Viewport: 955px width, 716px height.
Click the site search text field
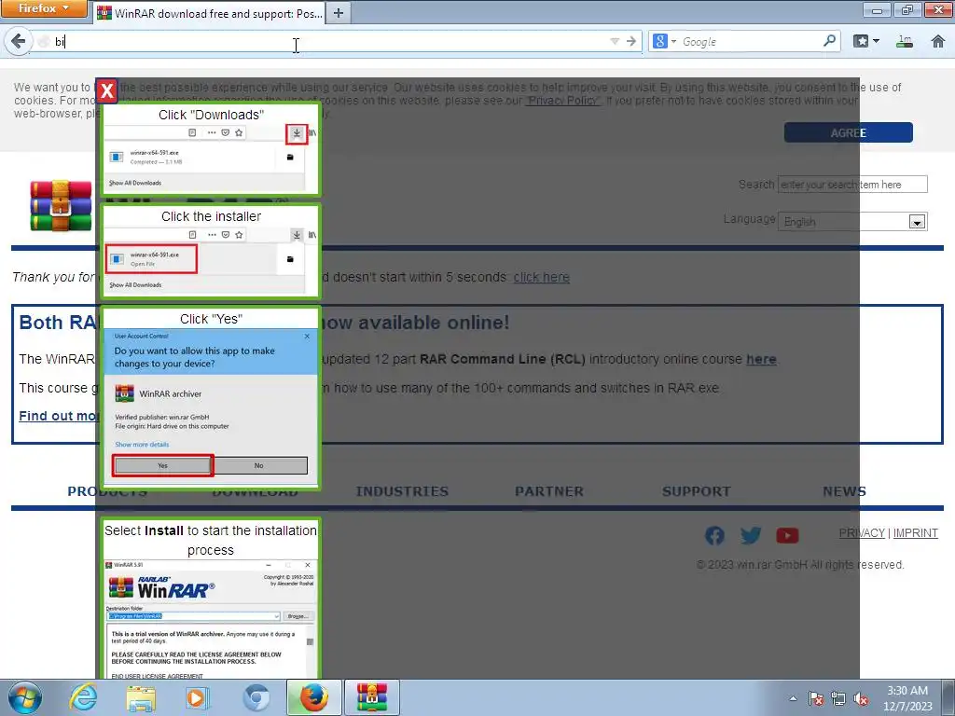click(x=852, y=185)
